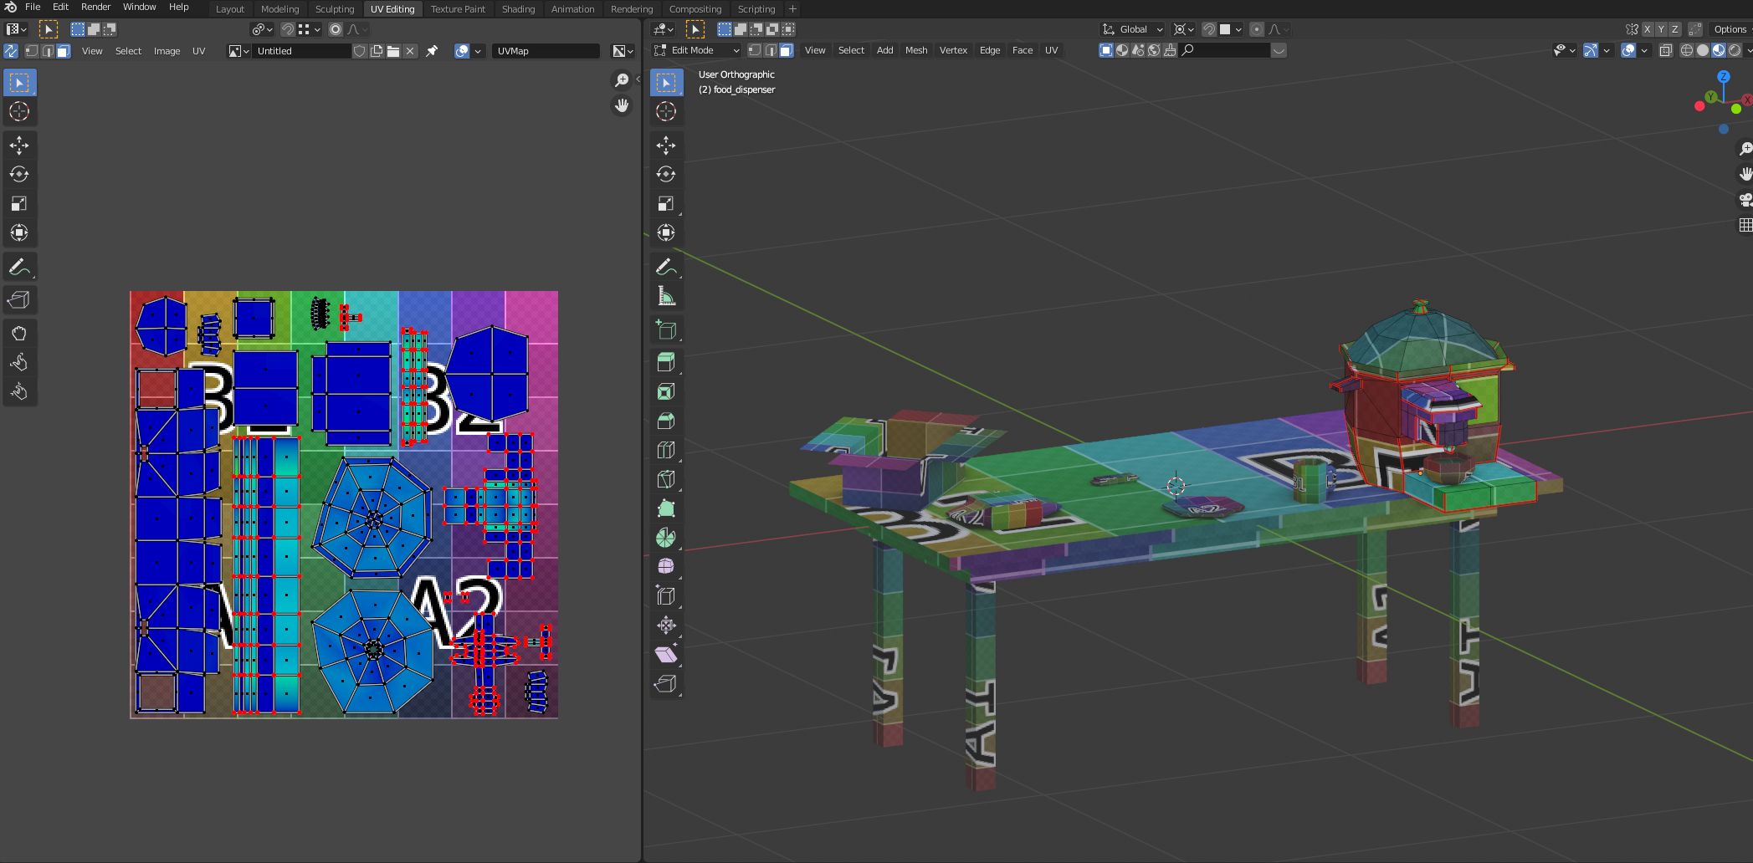Click the UV editor pan hand icon
The width and height of the screenshot is (1753, 863).
click(622, 105)
